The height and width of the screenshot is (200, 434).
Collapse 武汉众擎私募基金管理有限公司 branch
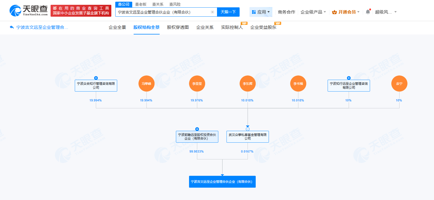pyautogui.click(x=248, y=129)
